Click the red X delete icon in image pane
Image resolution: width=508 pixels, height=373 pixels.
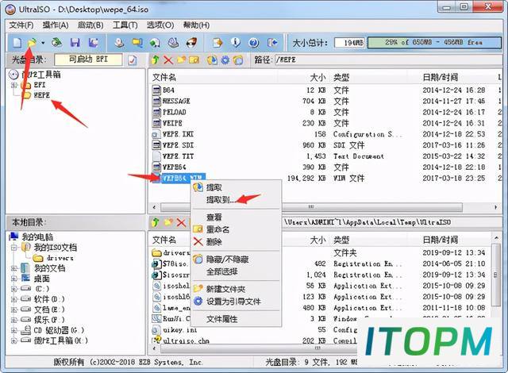[168, 60]
